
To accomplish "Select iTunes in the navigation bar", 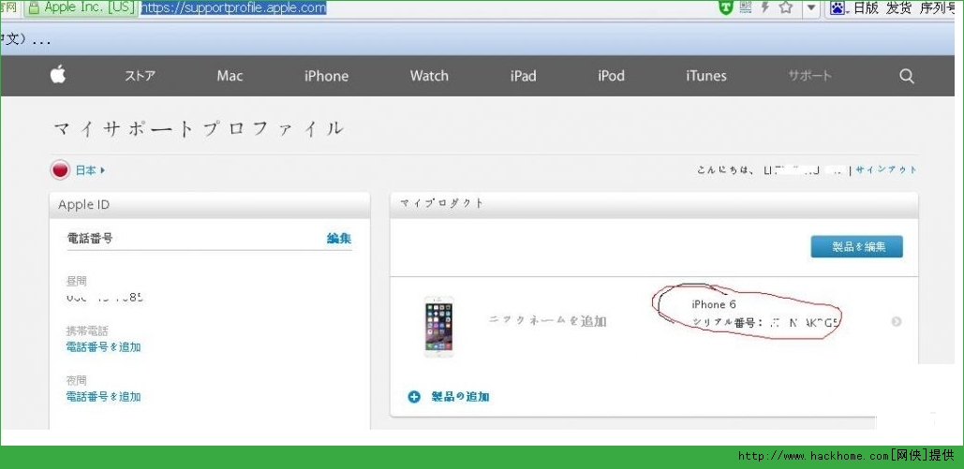I will pyautogui.click(x=705, y=76).
